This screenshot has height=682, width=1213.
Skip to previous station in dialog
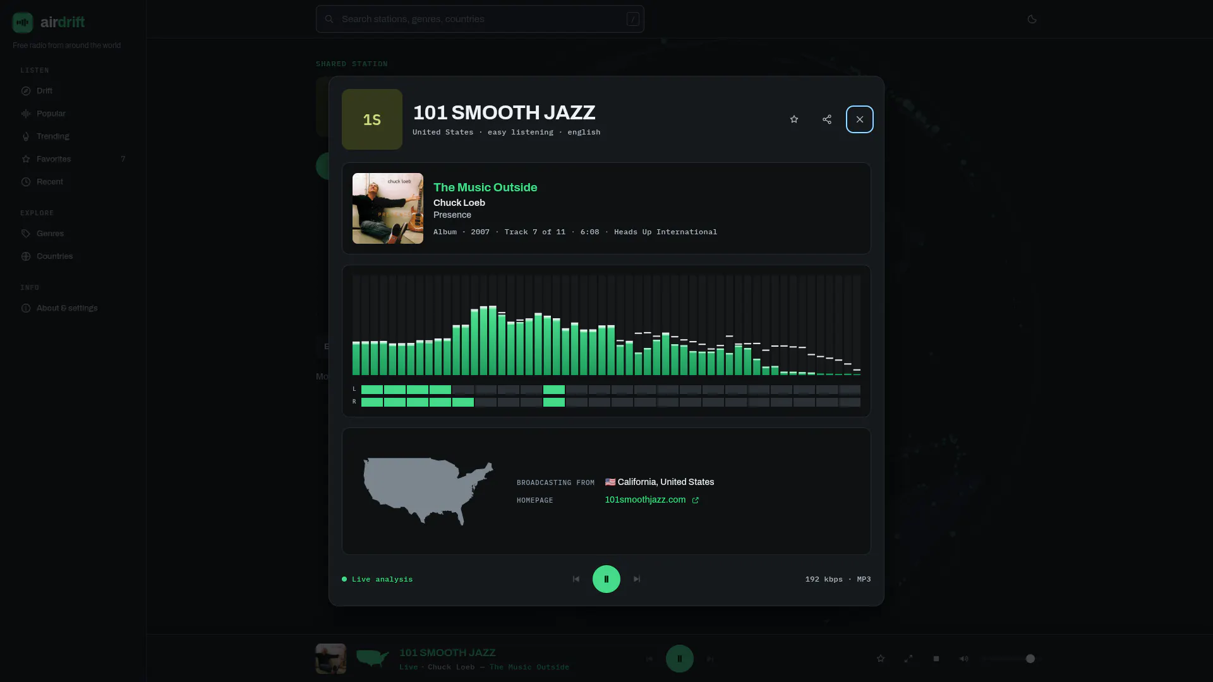(x=576, y=579)
